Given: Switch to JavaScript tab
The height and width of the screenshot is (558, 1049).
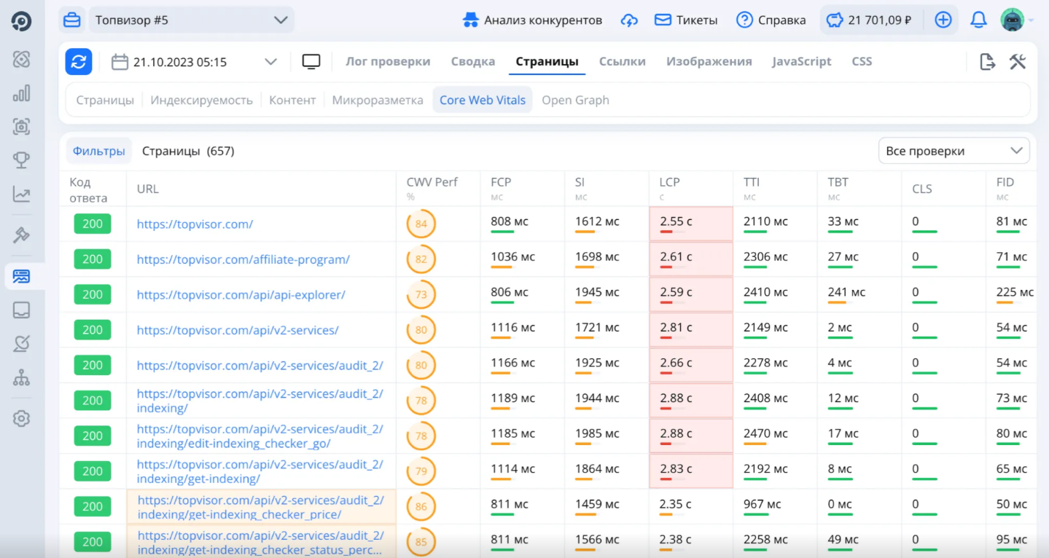Looking at the screenshot, I should point(802,61).
